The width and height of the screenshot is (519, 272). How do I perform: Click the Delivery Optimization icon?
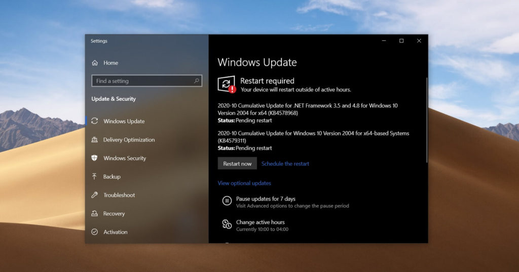(95, 140)
